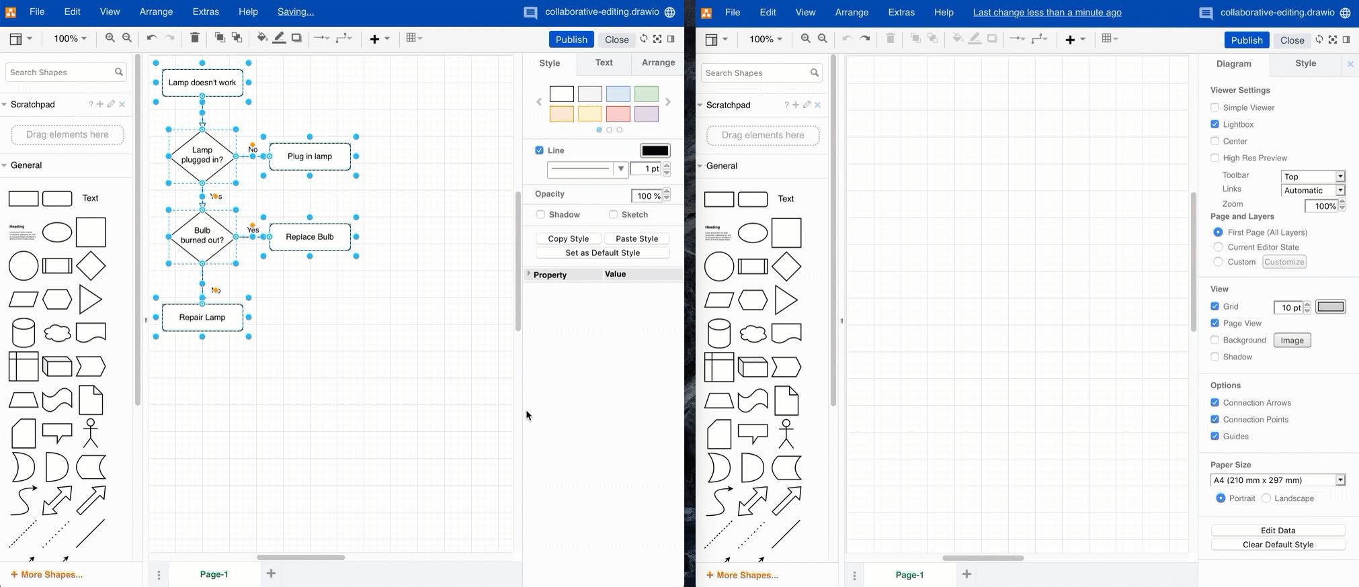Viewport: 1359px width, 587px height.
Task: Click the fill color bucket in left window
Action: (x=262, y=38)
